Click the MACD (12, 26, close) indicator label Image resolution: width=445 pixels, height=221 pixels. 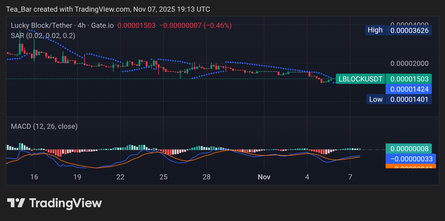tap(44, 126)
